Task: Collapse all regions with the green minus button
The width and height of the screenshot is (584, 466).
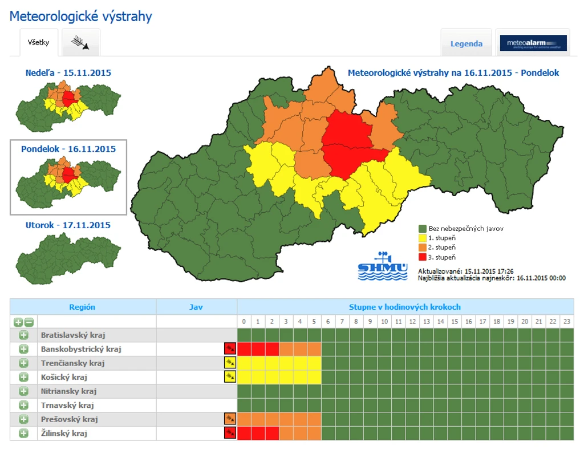Action: pos(29,322)
